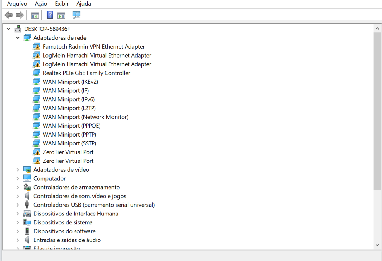Open the Ajuda menu
The width and height of the screenshot is (382, 261).
click(84, 4)
